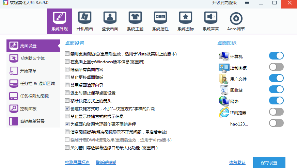Check 隐藏所有桌面内容 checkbox
The height and width of the screenshot is (168, 297).
tap(67, 69)
